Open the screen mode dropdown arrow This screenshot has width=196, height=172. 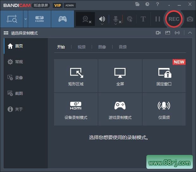(26, 19)
